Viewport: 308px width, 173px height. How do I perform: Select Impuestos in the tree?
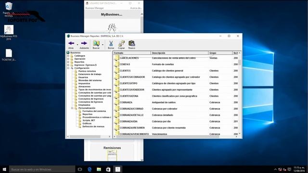click(x=84, y=83)
